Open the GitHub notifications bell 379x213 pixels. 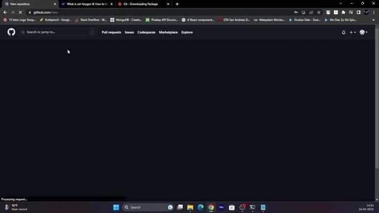pyautogui.click(x=343, y=33)
